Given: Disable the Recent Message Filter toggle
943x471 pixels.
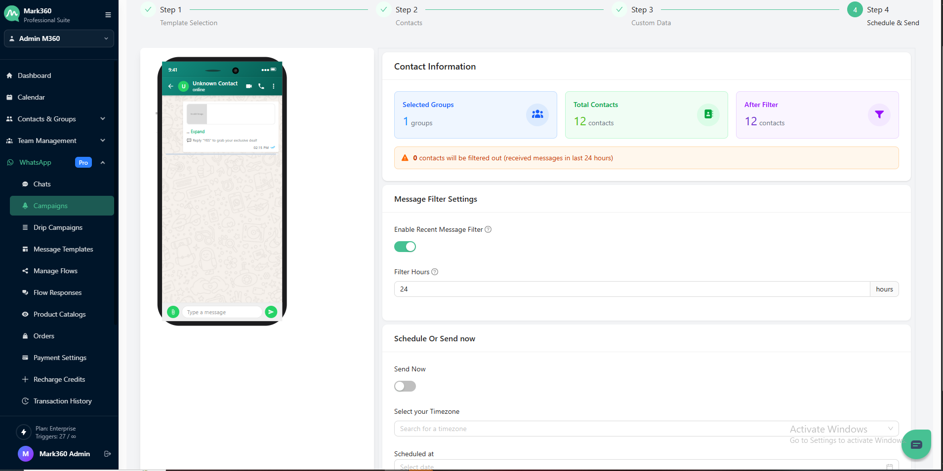Looking at the screenshot, I should pos(405,247).
